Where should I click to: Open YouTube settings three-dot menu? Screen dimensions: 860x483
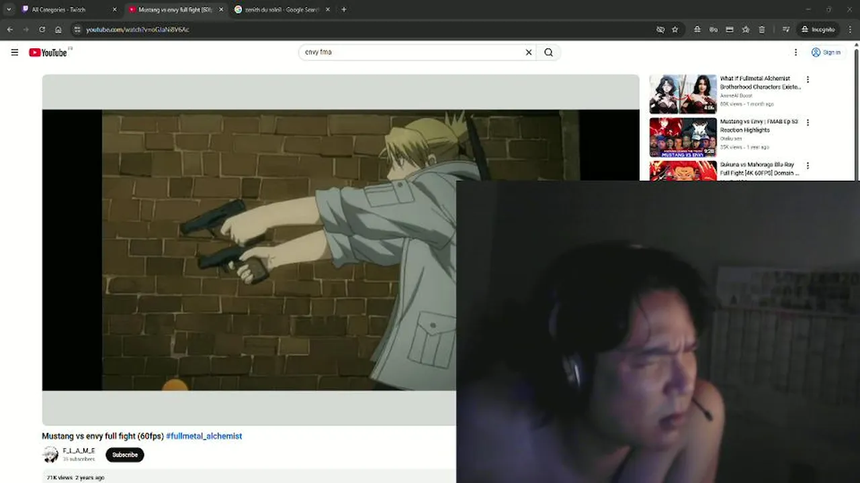coord(795,52)
